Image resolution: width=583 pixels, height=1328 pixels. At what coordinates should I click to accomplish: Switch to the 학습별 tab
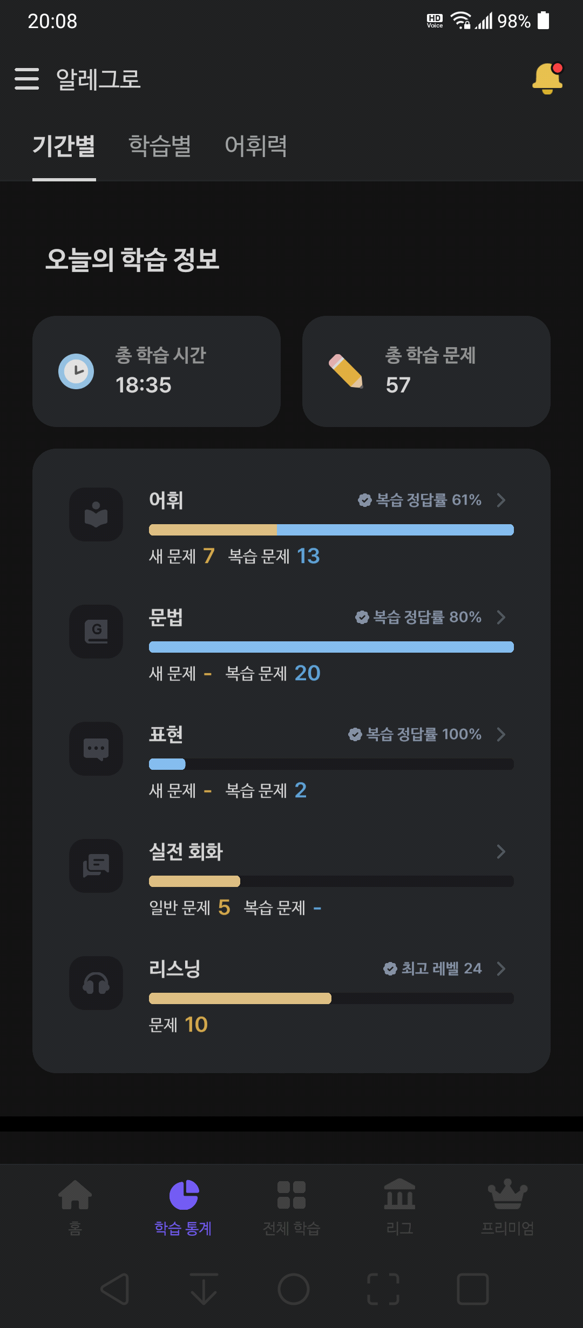[160, 146]
